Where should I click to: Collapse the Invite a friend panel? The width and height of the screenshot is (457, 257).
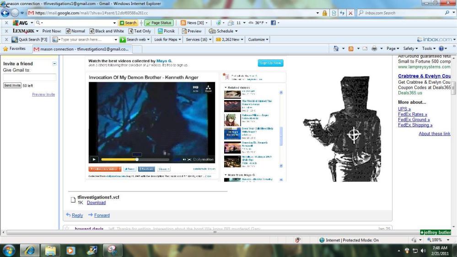(54, 64)
